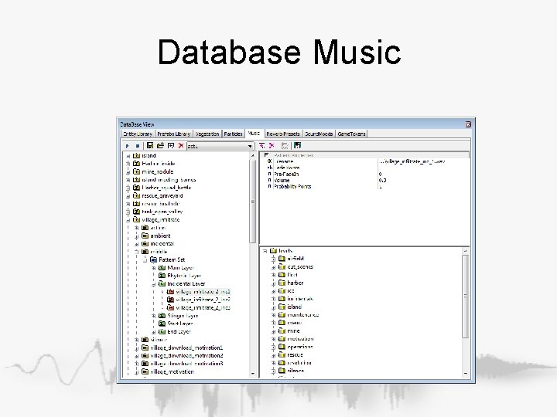This screenshot has height=417, width=557.
Task: Select the tank_open_valley tree item
Action: pyautogui.click(x=162, y=212)
